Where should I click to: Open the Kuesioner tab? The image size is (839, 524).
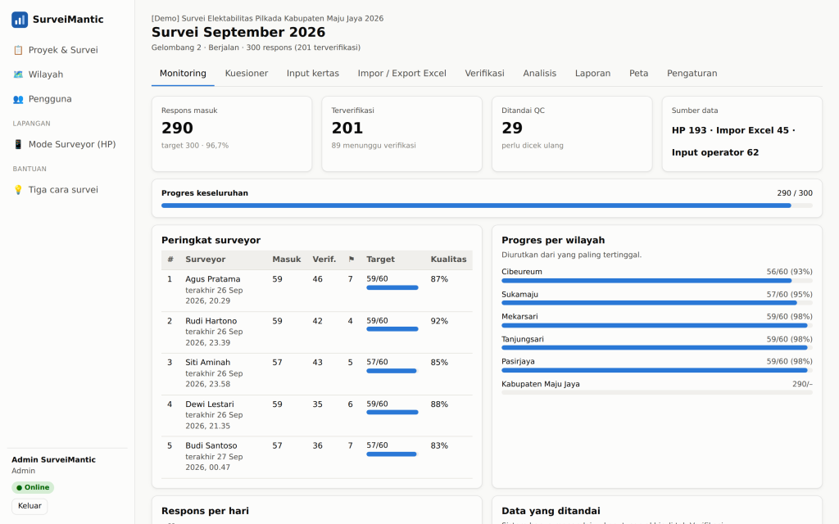(246, 73)
